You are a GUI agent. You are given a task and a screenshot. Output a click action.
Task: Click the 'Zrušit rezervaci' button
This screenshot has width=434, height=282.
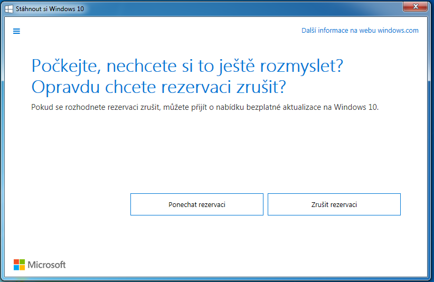[334, 204]
